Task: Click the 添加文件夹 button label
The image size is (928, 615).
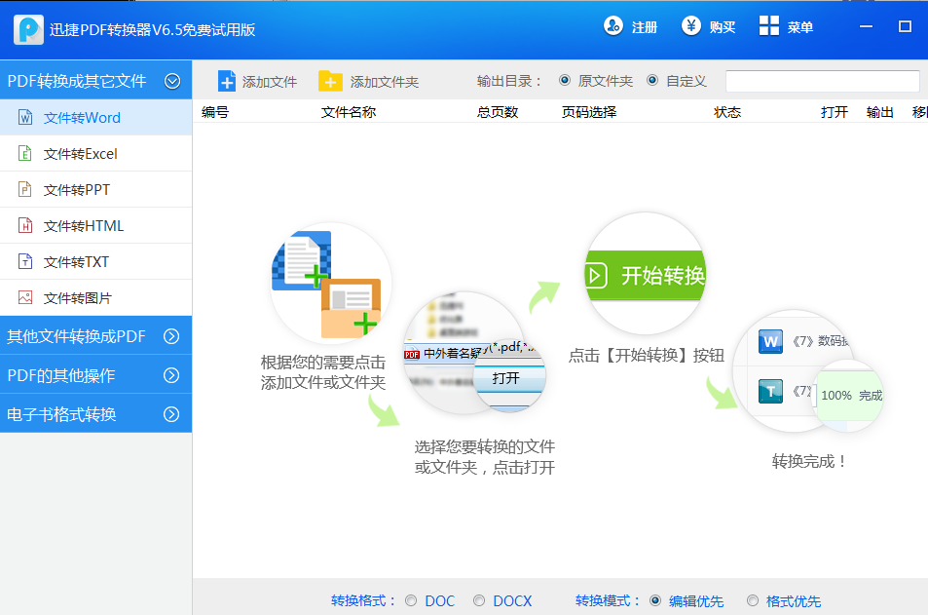Action: [384, 82]
